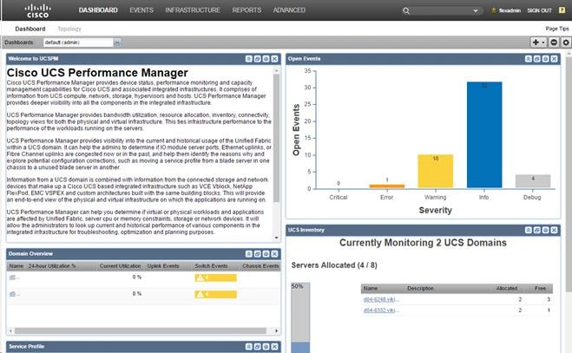Open the EVENTS menu
The image size is (572, 353).
(x=141, y=10)
